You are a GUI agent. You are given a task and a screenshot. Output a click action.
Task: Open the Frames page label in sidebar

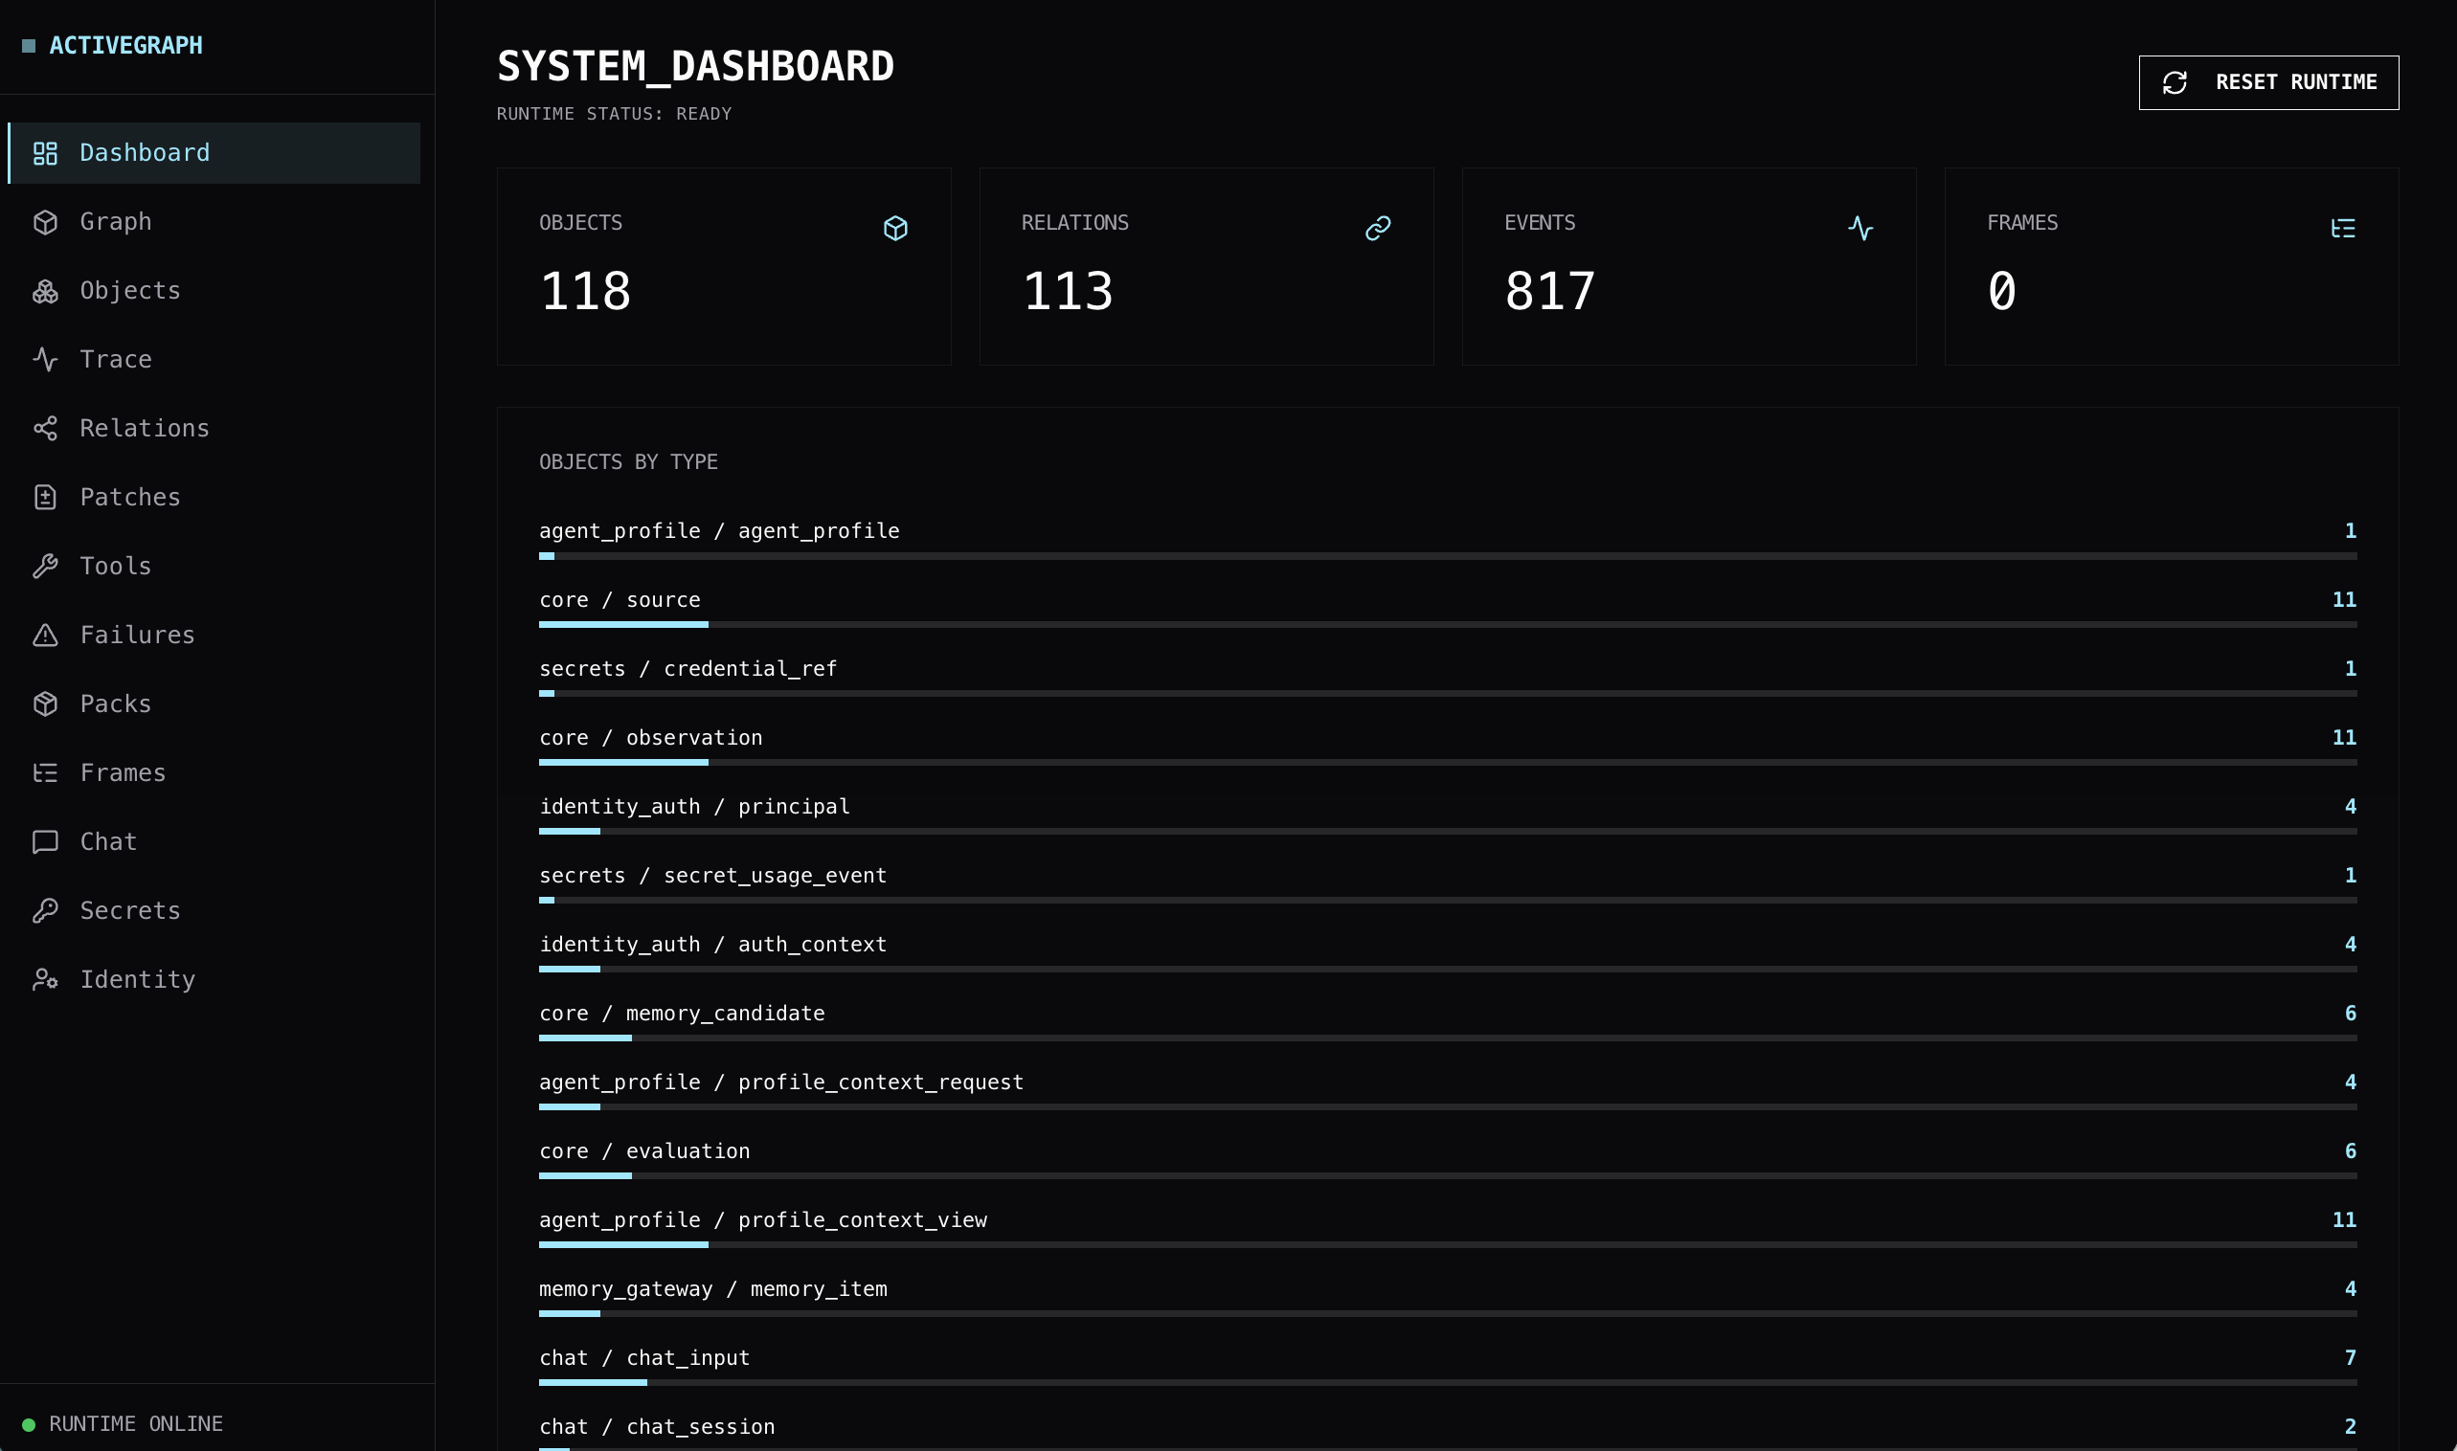[x=124, y=773]
